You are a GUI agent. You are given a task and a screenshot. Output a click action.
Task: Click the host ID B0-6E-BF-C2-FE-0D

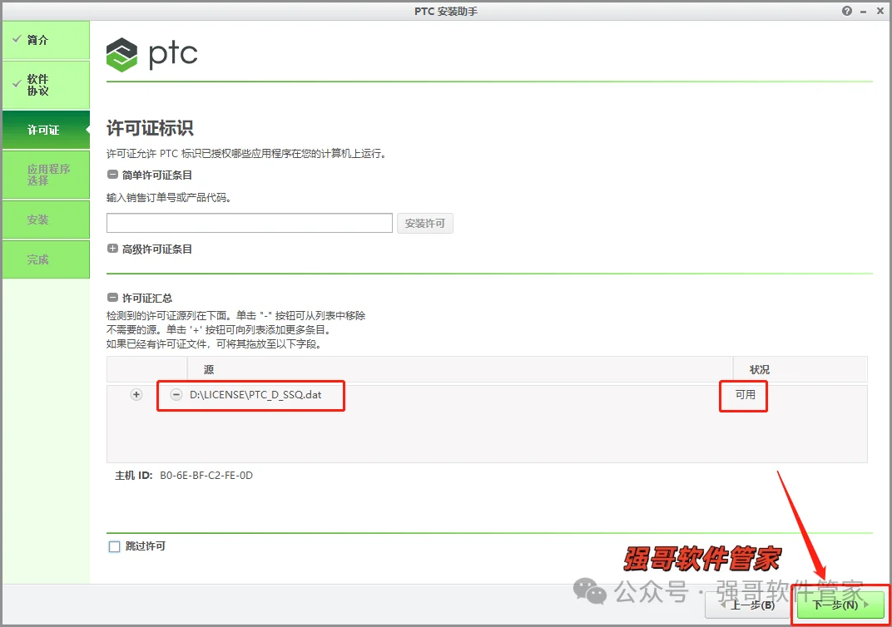click(206, 475)
